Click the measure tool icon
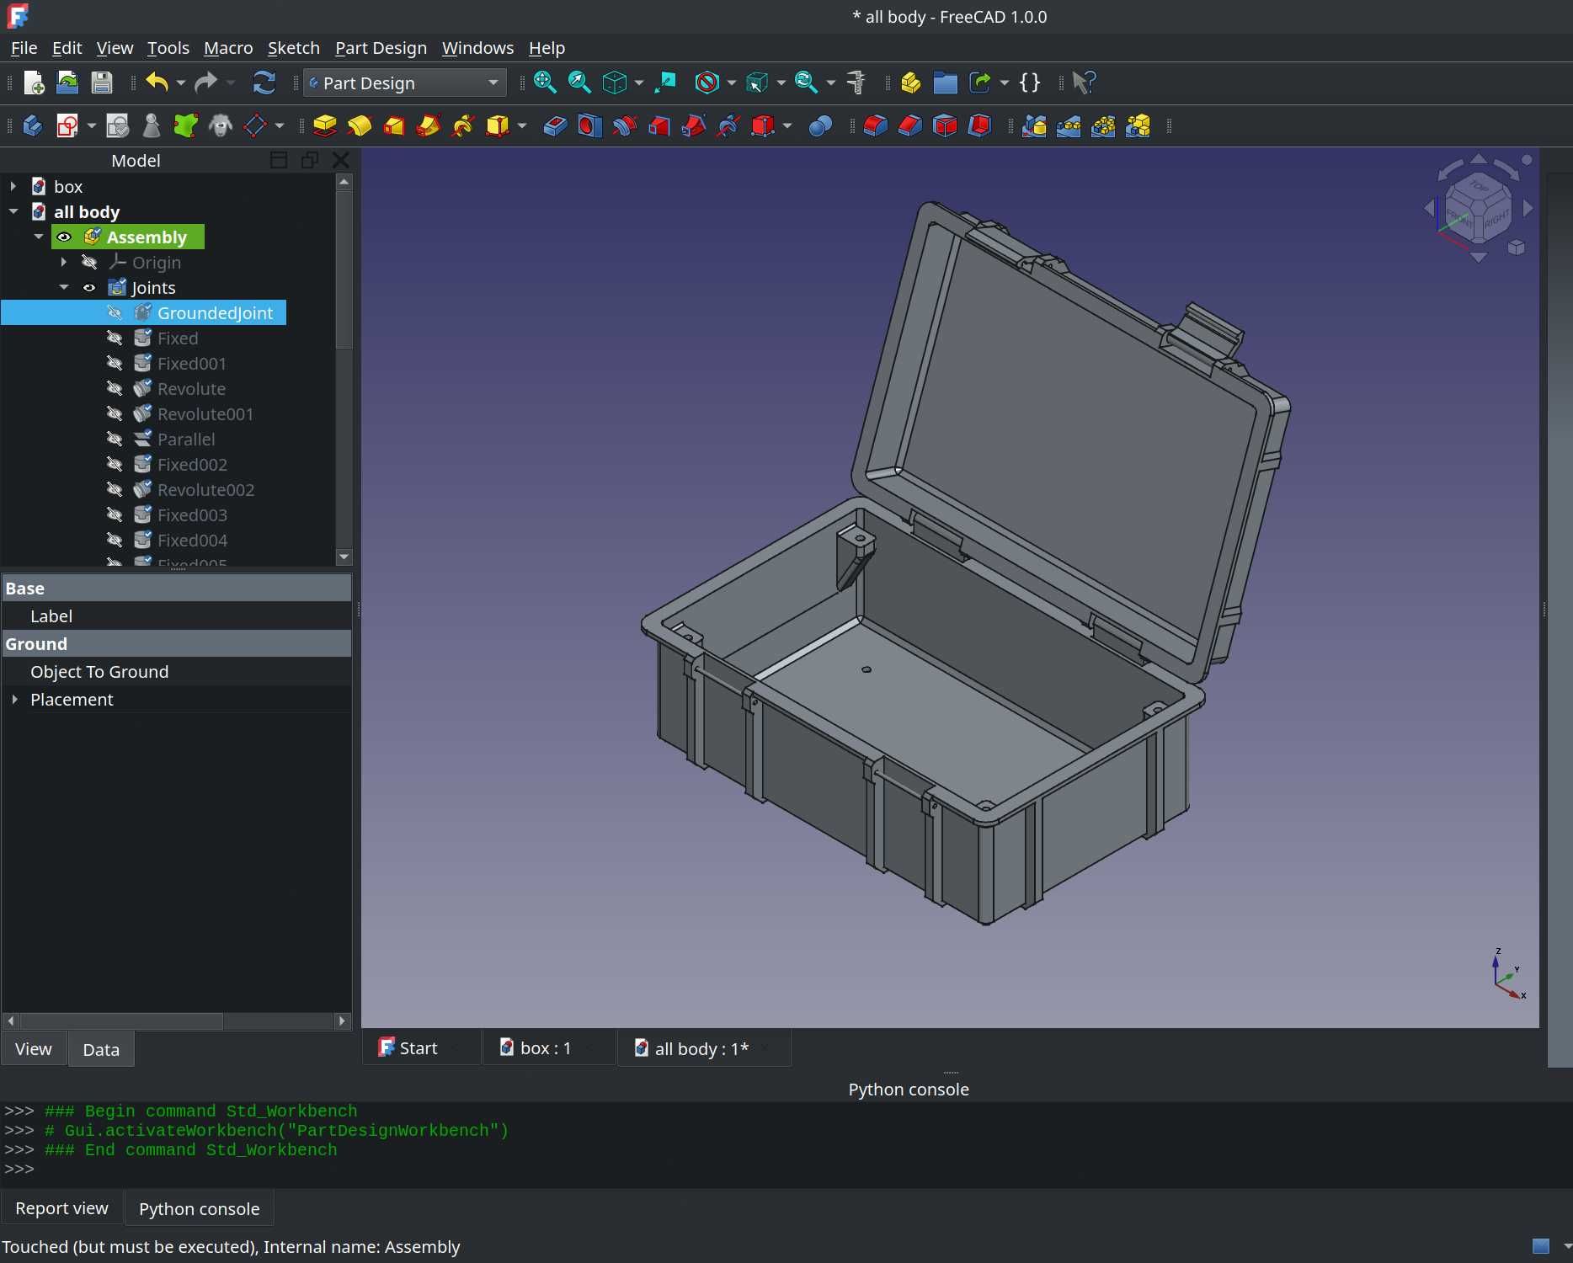Viewport: 1573px width, 1263px height. point(856,83)
